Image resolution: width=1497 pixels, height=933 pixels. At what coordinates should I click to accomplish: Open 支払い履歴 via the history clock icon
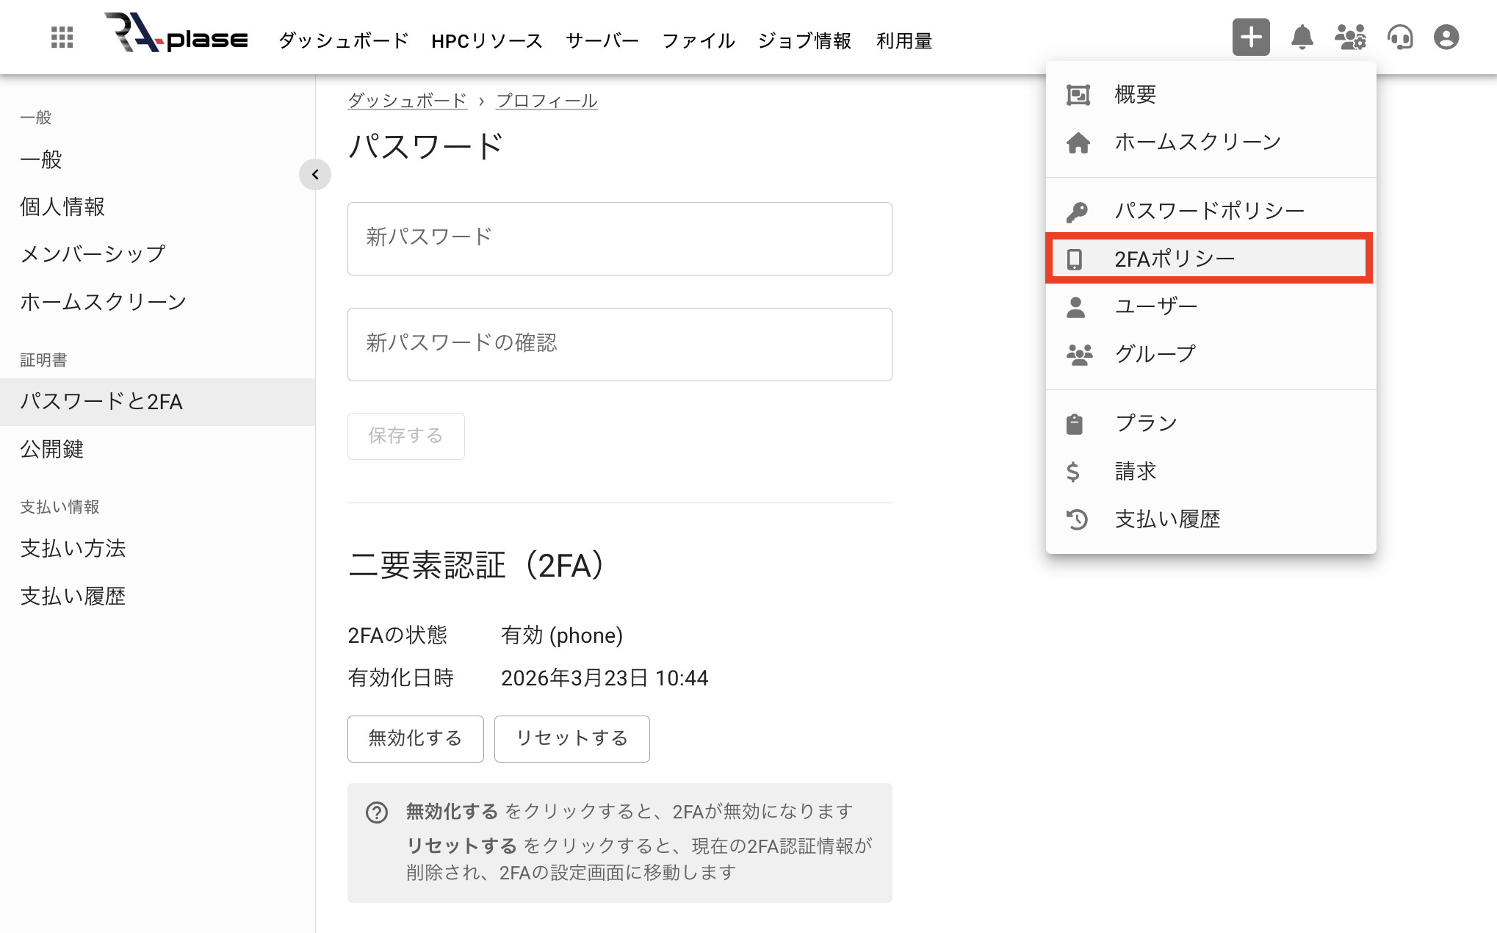1166,519
